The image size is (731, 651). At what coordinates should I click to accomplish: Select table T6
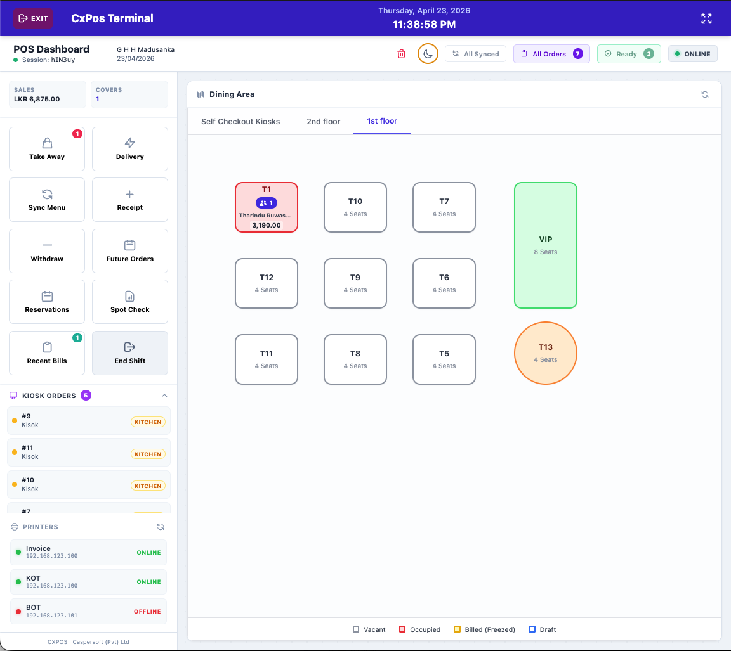point(444,283)
